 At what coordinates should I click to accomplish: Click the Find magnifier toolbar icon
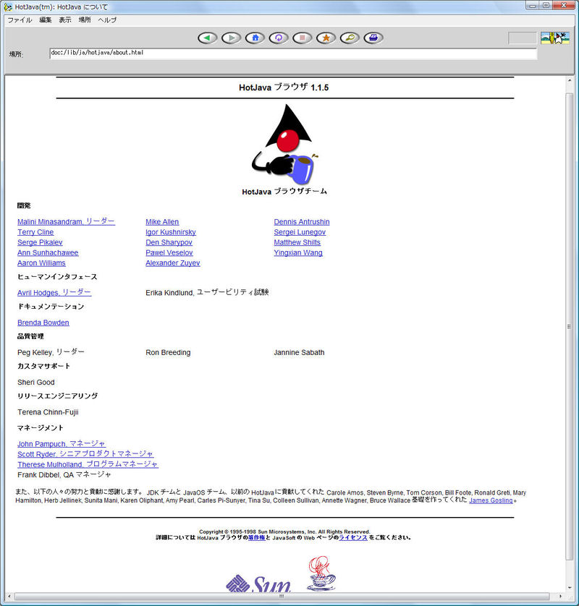(x=350, y=38)
